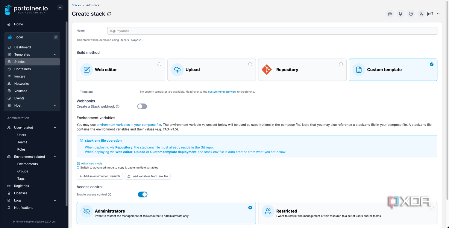Follow the custom template view link
The height and width of the screenshot is (228, 449).
[222, 92]
